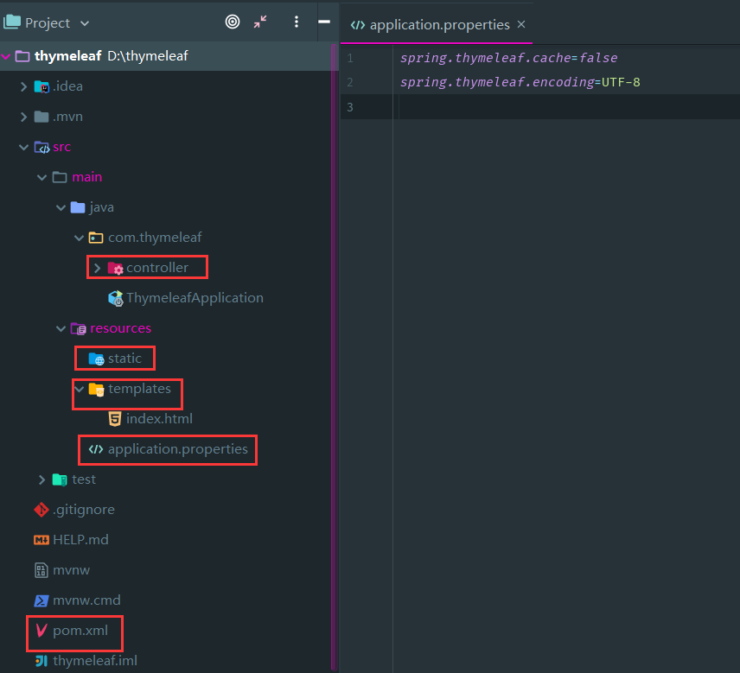
Task: Close the application.properties tab
Action: [x=521, y=24]
